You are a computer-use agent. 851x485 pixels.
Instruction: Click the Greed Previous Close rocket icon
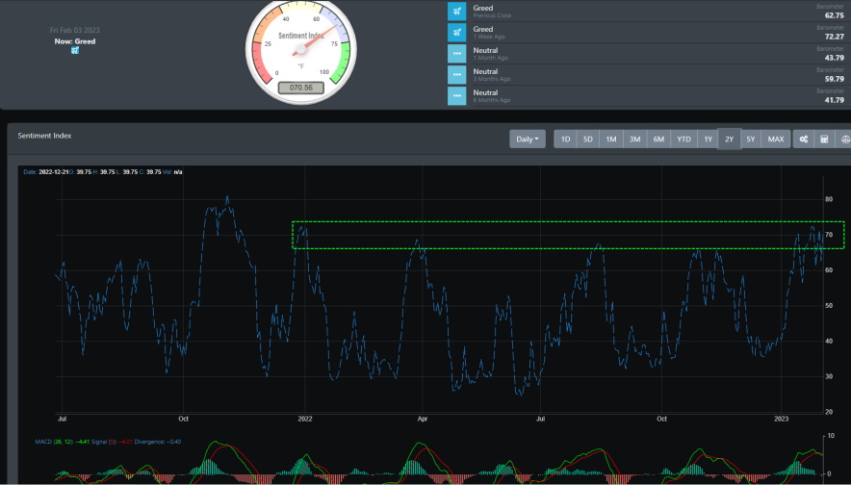[x=457, y=12]
